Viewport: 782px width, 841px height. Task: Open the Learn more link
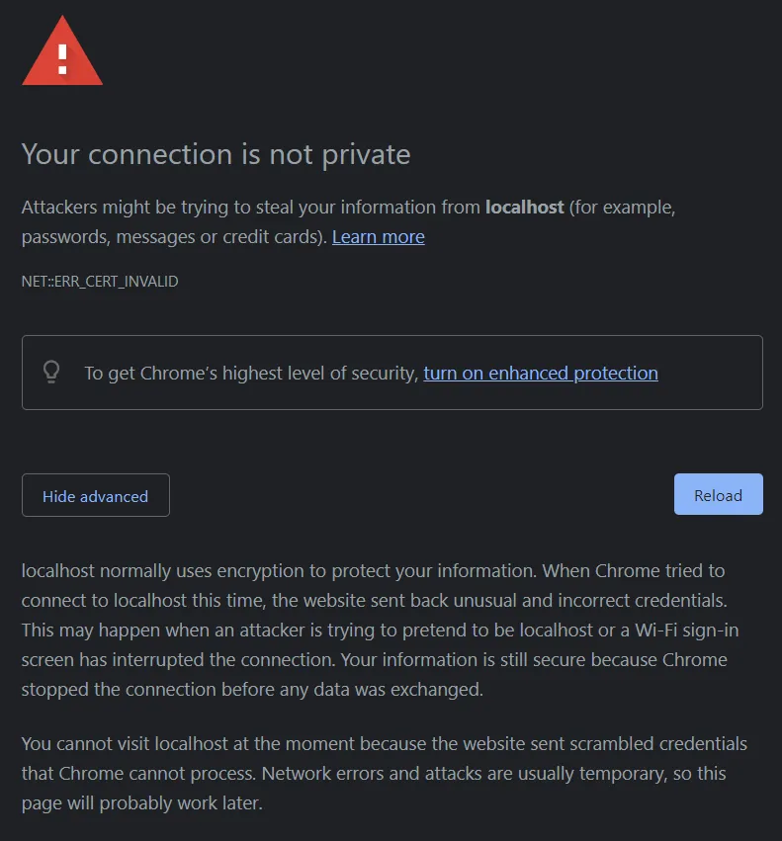(378, 237)
